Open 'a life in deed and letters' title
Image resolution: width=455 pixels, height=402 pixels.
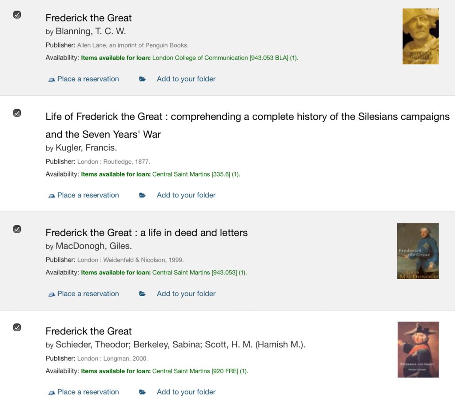tap(146, 233)
